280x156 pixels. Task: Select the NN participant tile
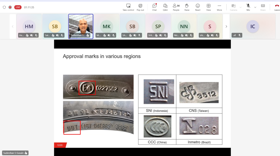(184, 27)
